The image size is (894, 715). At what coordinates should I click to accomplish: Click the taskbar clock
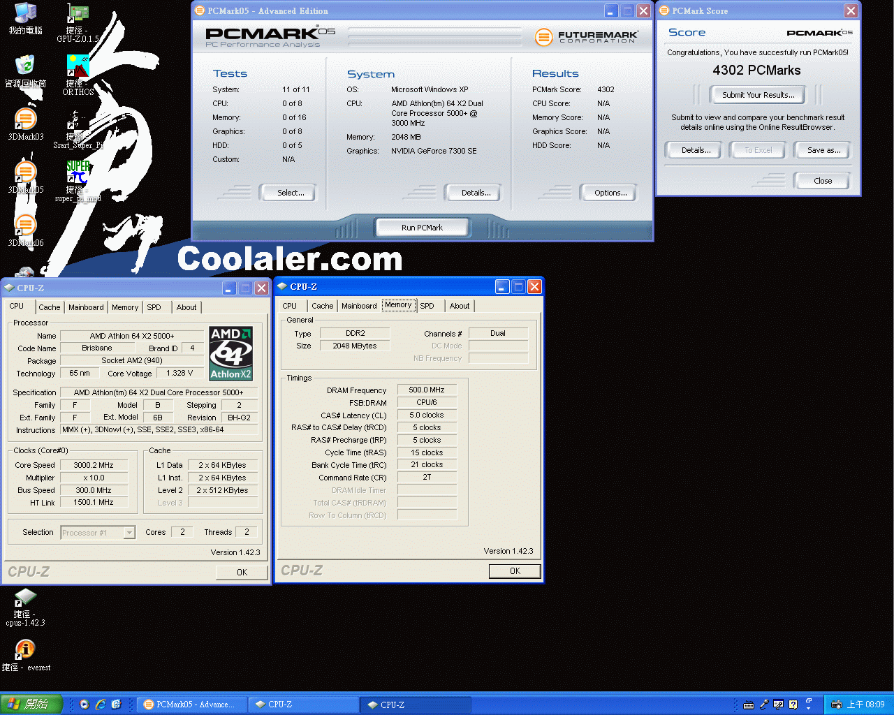[x=865, y=705]
